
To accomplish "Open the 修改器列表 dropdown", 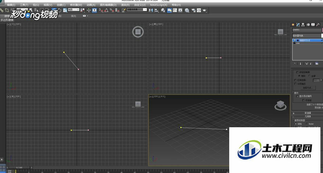I will (x=308, y=36).
